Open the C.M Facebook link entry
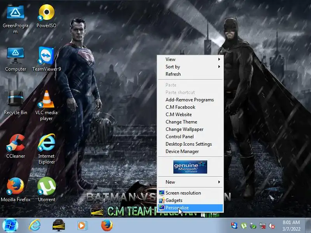 [190, 107]
